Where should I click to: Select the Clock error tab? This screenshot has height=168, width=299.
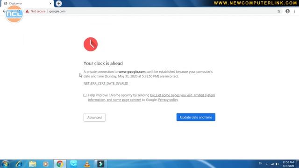pos(27,3)
